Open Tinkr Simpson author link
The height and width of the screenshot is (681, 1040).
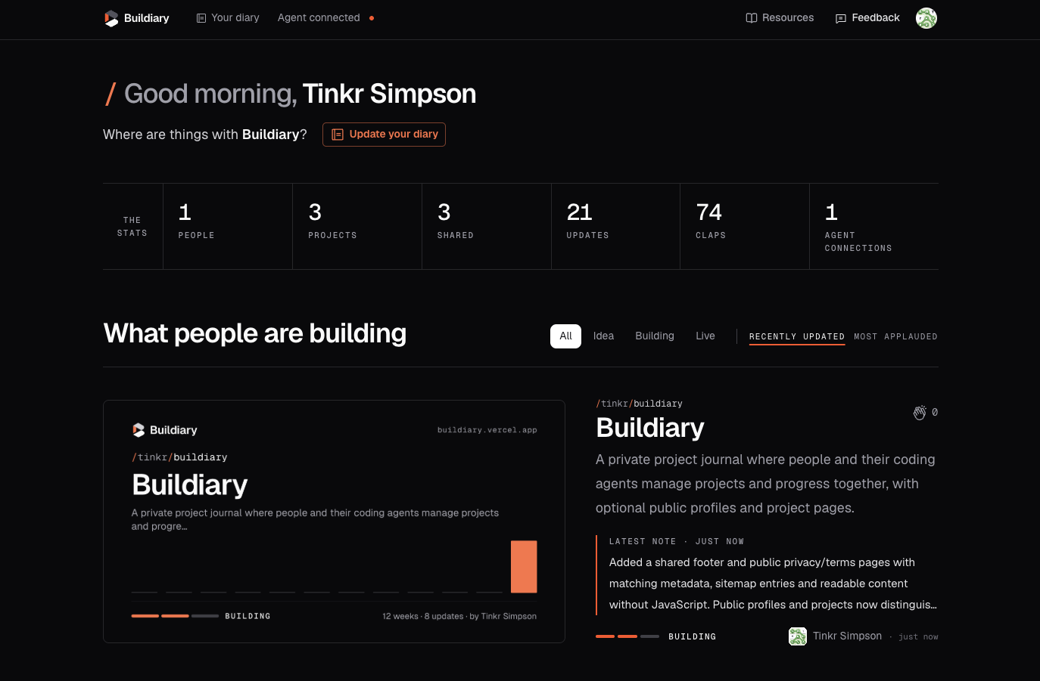(847, 636)
